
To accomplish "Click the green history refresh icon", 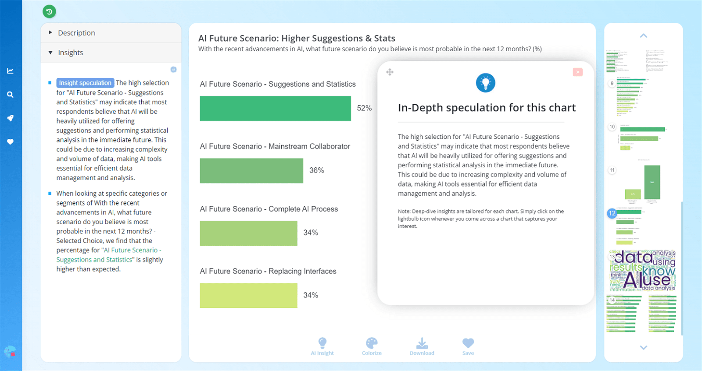I will (49, 12).
